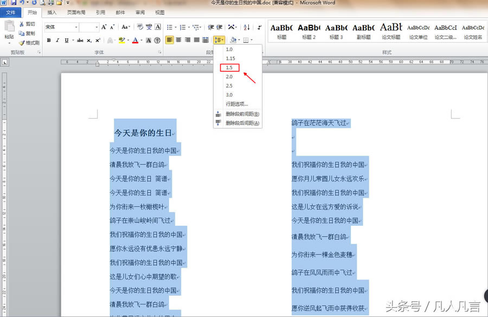Click the Format Painter (格式刷) icon
Screen dimensions: 488x317
click(x=21, y=43)
